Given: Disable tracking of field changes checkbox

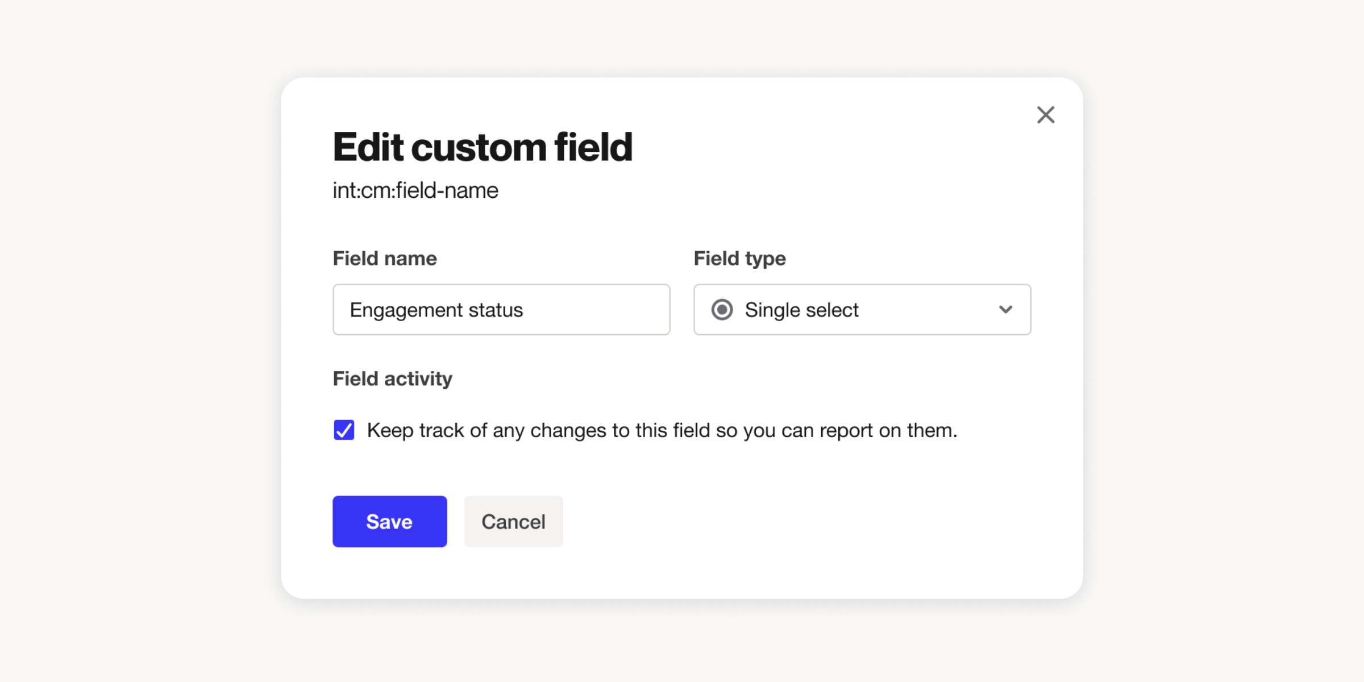Looking at the screenshot, I should (344, 430).
